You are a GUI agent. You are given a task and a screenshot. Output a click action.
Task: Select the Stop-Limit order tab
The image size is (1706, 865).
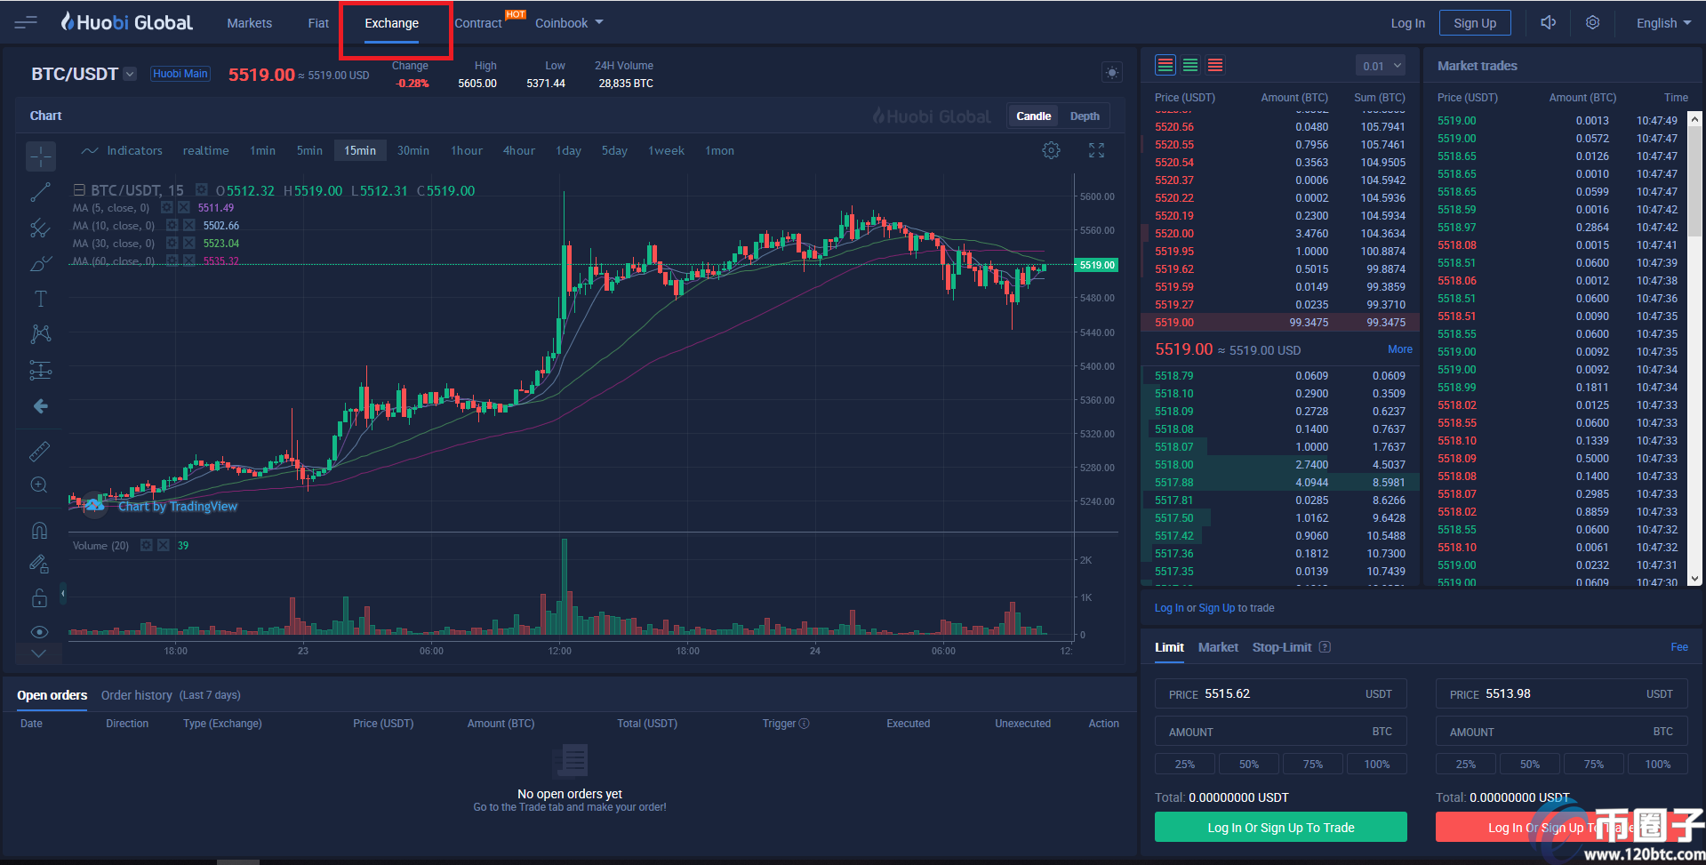tap(1281, 647)
